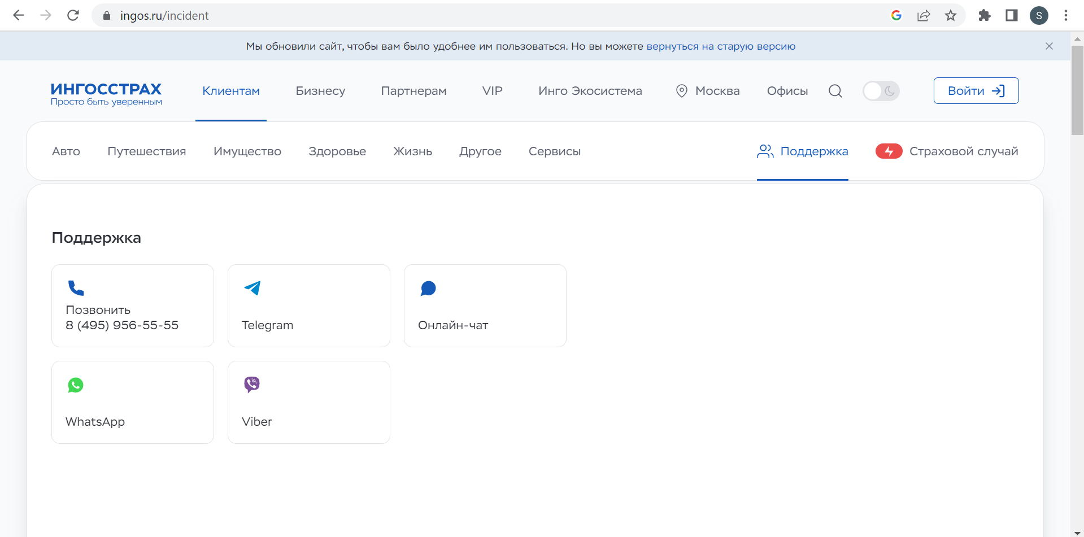1084x537 pixels.
Task: Toggle dark mode switch
Action: click(881, 91)
